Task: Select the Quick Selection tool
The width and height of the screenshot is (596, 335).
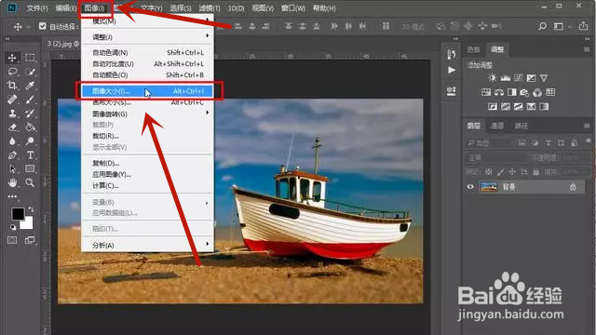Action: click(30, 72)
